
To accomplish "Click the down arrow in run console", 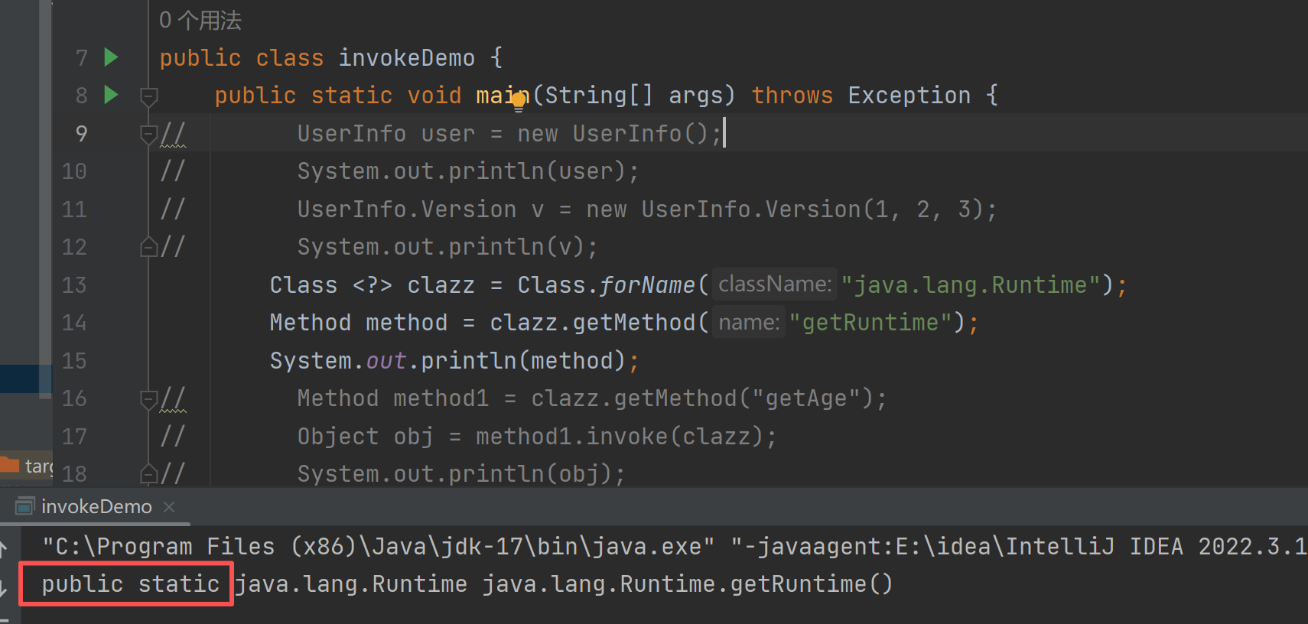I will [x=4, y=587].
